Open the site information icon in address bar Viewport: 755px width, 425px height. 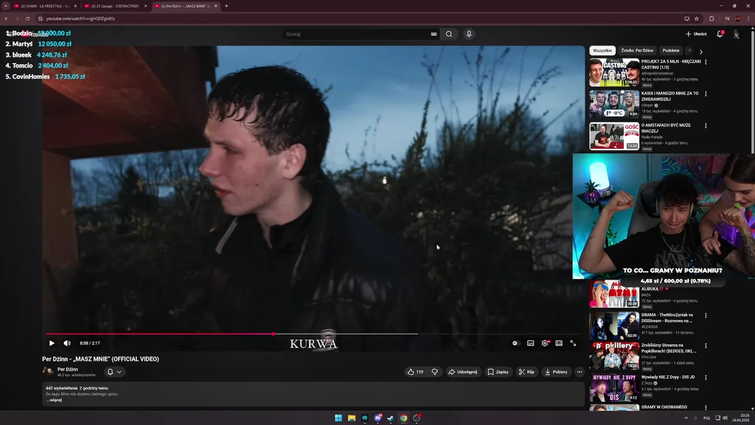coord(40,18)
